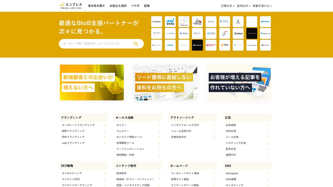Viewport: 333px width, 187px height.
Task: Select the お役立ち資料 menu item
Action: click(x=118, y=6)
